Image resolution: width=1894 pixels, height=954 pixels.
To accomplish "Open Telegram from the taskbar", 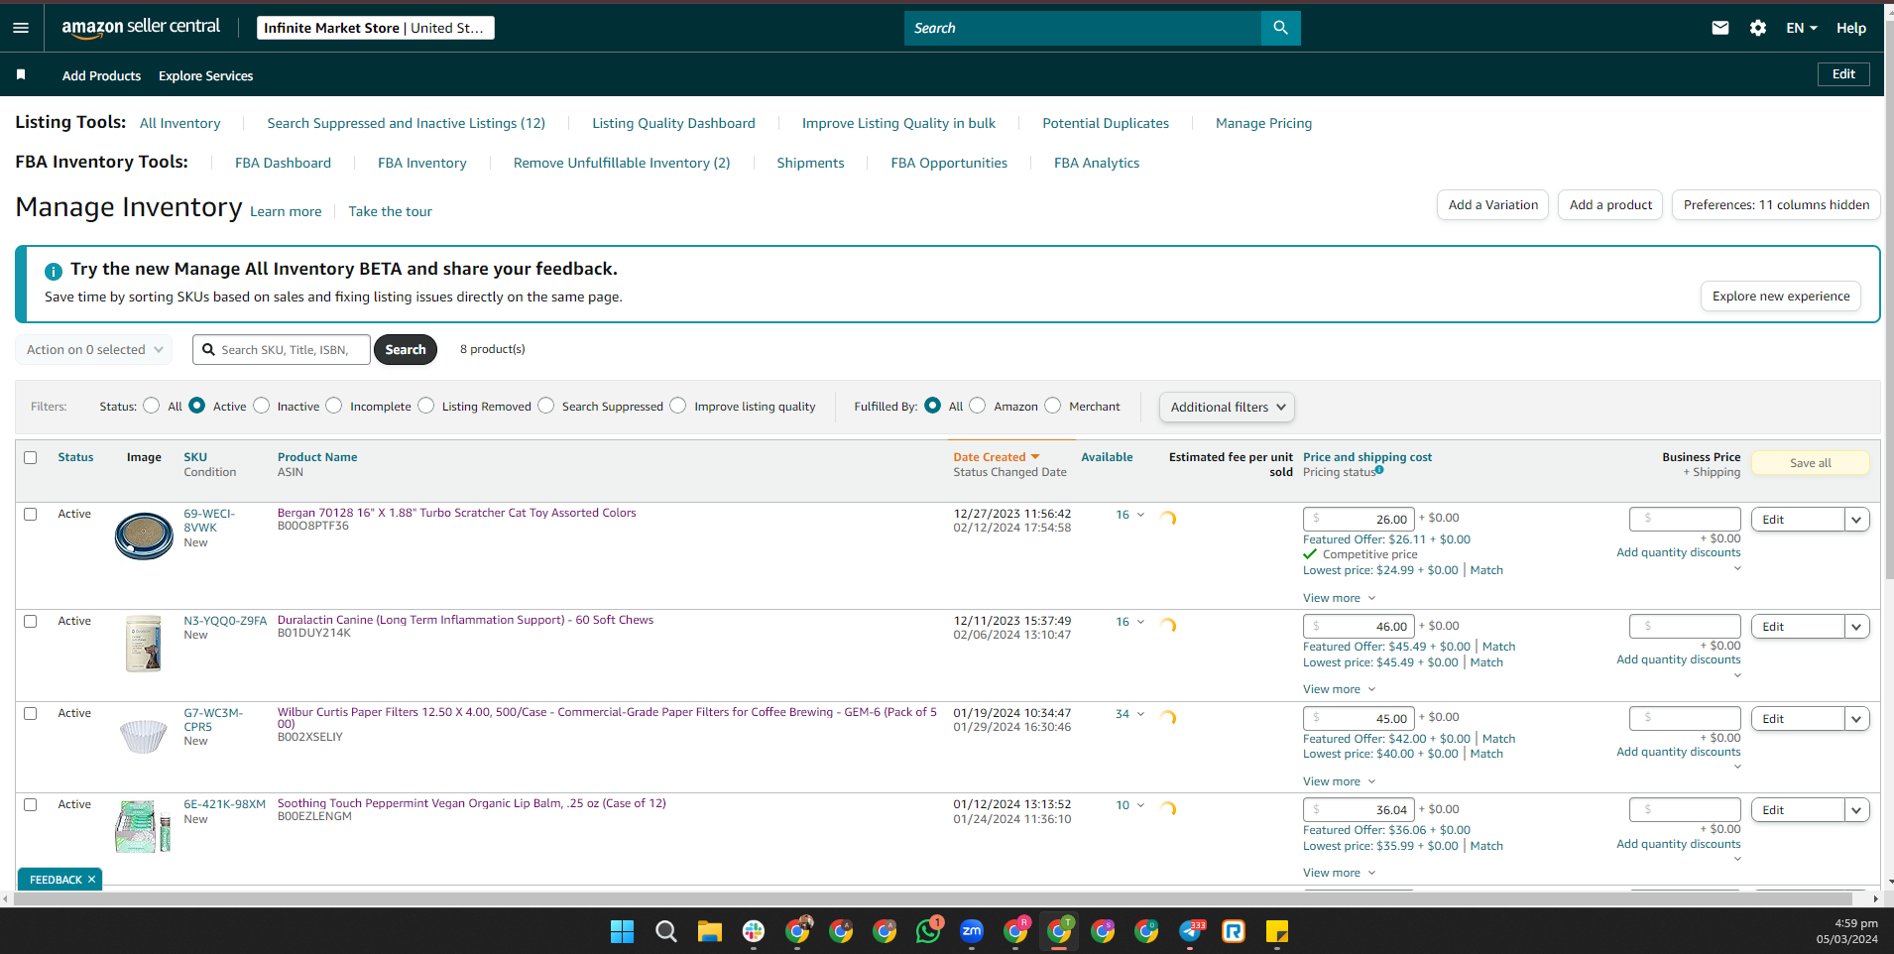I will [x=1190, y=931].
